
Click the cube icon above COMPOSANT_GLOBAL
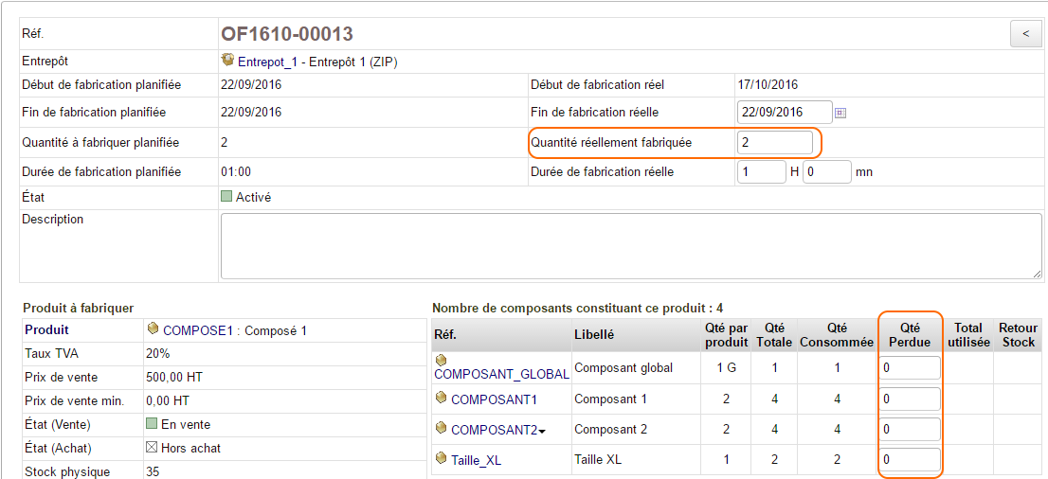(x=441, y=361)
